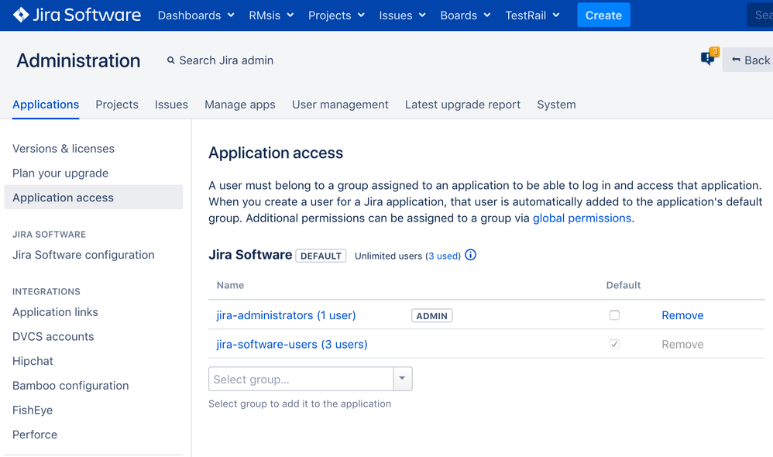Switch to the Applications admin tab

pos(46,105)
